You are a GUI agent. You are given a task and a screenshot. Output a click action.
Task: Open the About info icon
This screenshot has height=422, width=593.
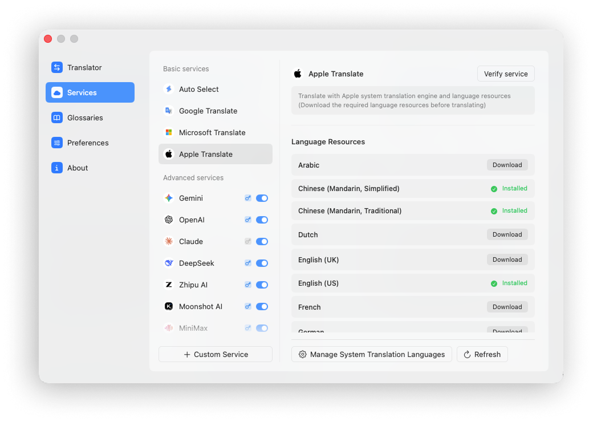click(56, 168)
